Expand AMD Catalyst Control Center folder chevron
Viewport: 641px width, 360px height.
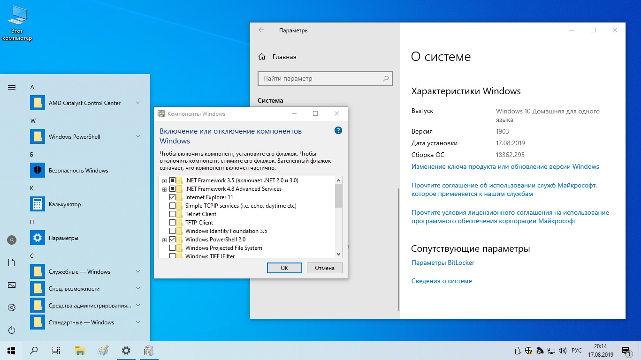pos(138,103)
